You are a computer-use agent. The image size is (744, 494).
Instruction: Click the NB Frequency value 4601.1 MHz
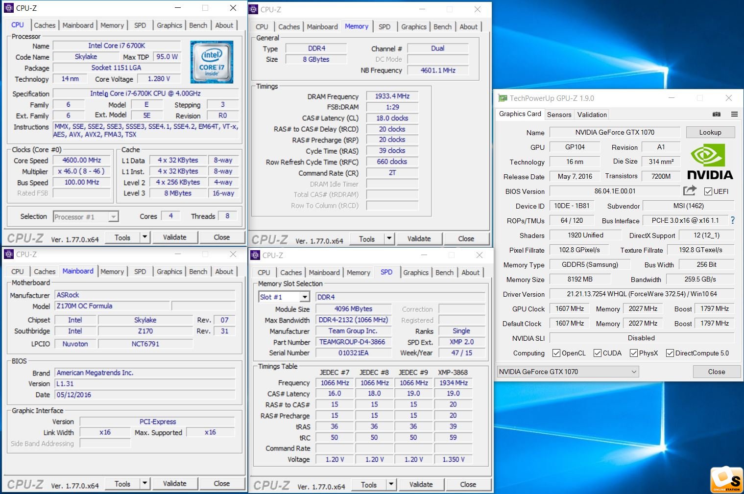(x=438, y=71)
